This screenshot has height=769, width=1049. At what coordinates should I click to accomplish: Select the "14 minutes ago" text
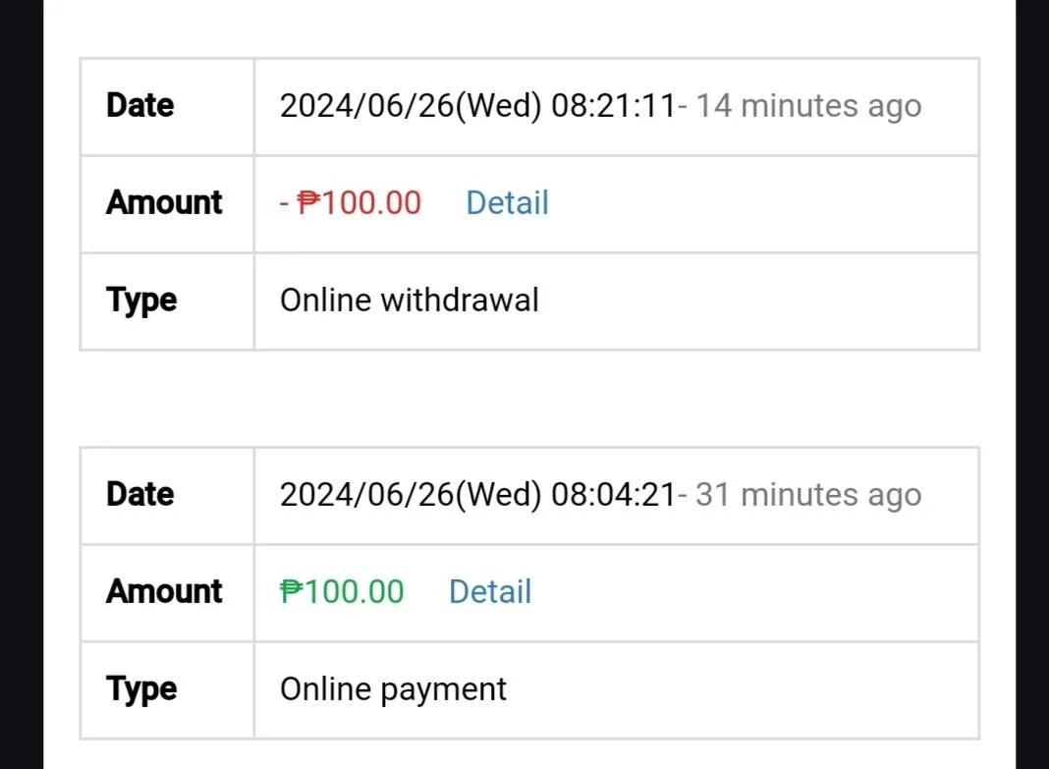pos(808,106)
